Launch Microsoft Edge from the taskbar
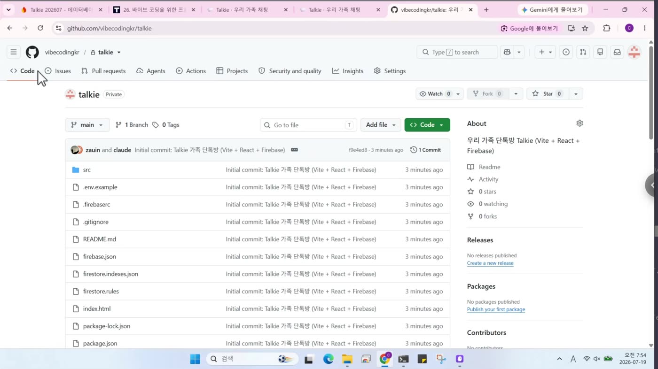658x369 pixels. point(329,359)
